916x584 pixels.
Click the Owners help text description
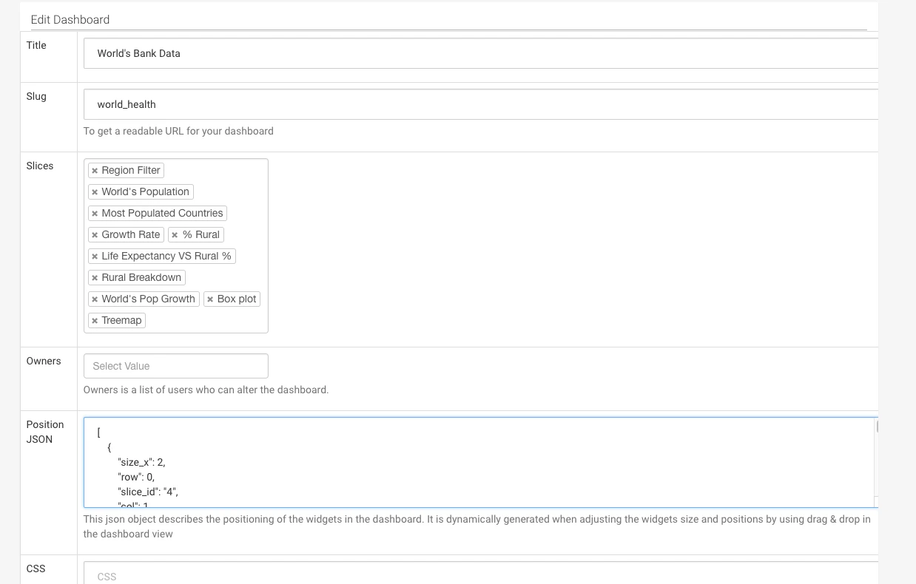tap(206, 390)
